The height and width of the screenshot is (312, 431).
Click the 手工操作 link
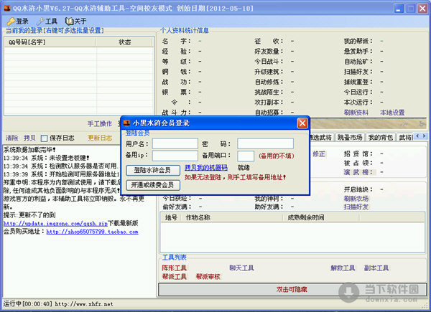coord(100,124)
